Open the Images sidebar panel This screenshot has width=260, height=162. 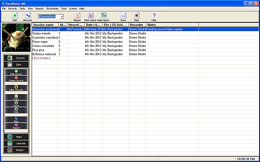[x=16, y=150]
